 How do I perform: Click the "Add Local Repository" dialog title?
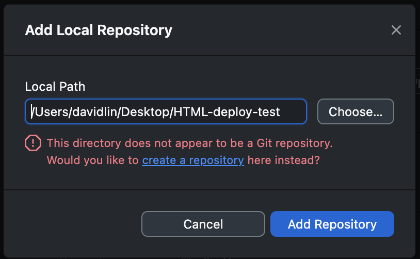coord(99,30)
